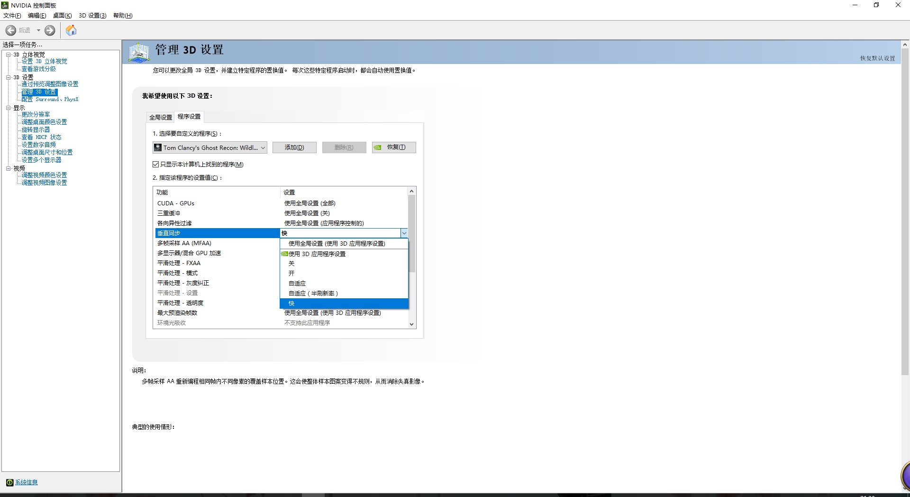The width and height of the screenshot is (910, 497).
Task: Select 调整桌面颜色设置 in tree
Action: click(x=45, y=122)
